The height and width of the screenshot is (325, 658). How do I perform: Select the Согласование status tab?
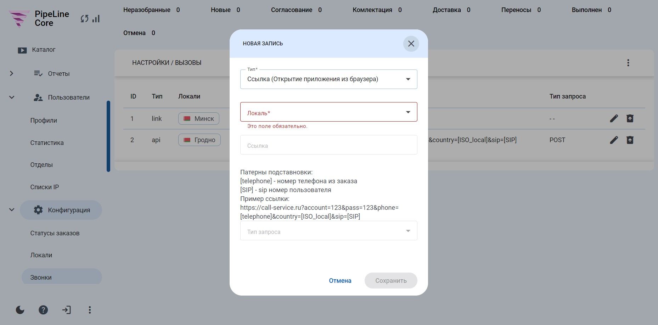(x=296, y=10)
